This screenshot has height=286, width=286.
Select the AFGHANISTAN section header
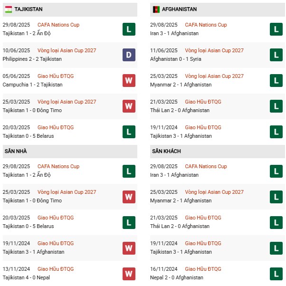point(179,9)
